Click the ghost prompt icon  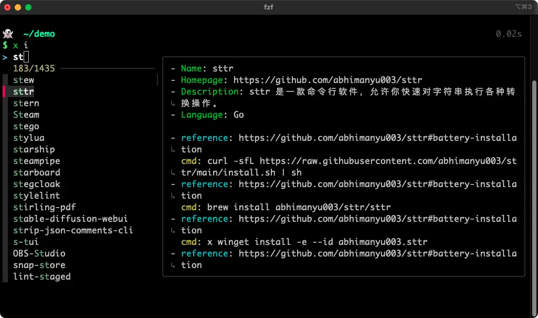tap(7, 34)
